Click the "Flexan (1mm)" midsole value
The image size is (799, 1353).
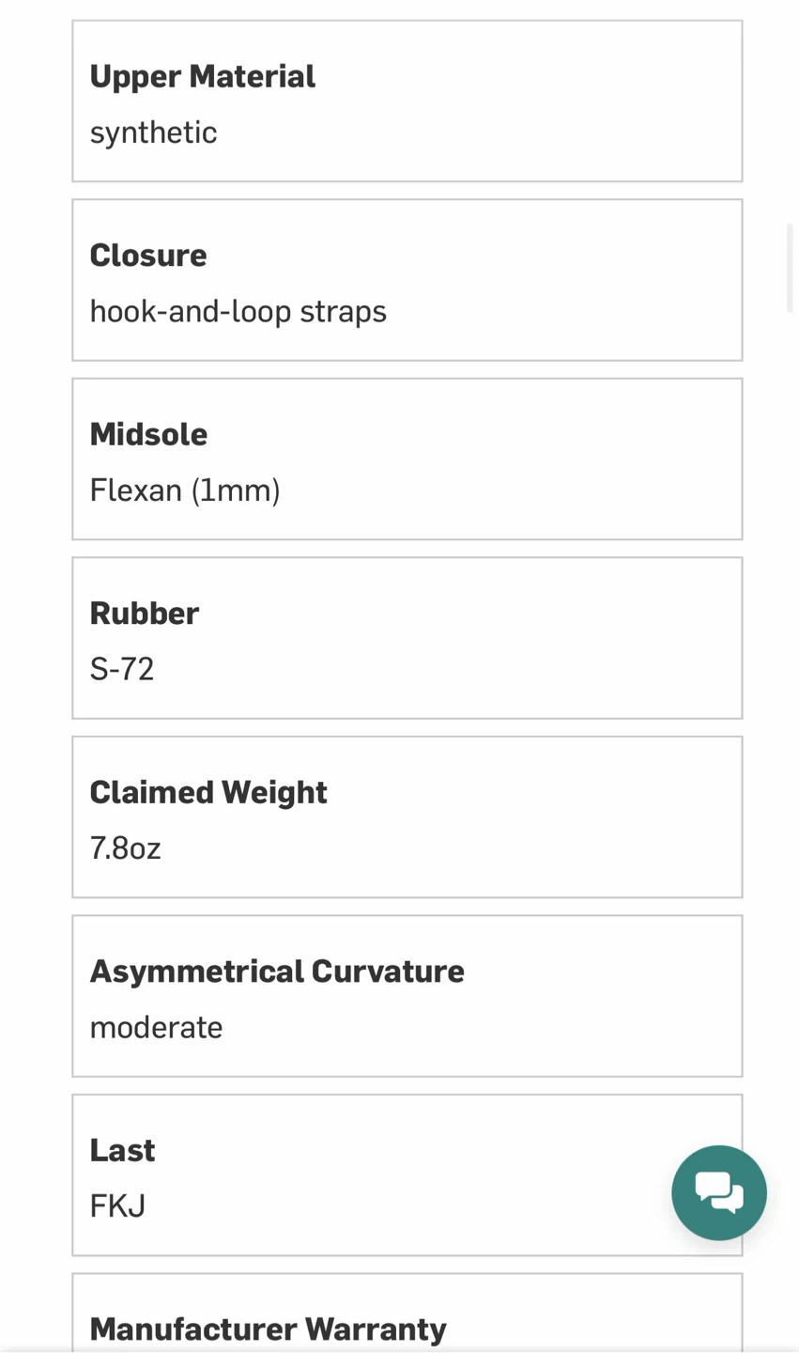pyautogui.click(x=185, y=490)
